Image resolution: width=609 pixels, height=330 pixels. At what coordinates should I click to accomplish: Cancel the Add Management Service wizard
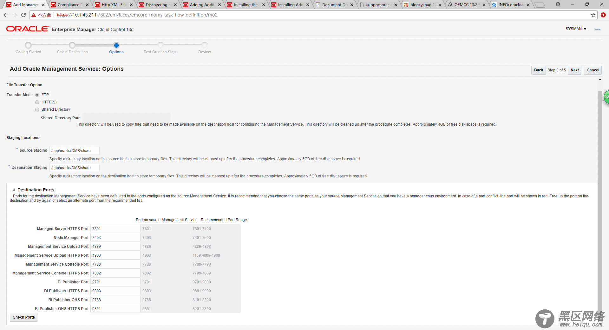pos(593,70)
